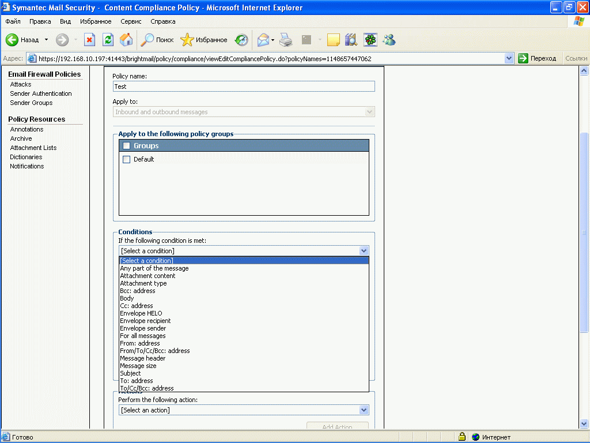Click the page icon in address bar
This screenshot has width=590, height=443.
tap(32, 58)
